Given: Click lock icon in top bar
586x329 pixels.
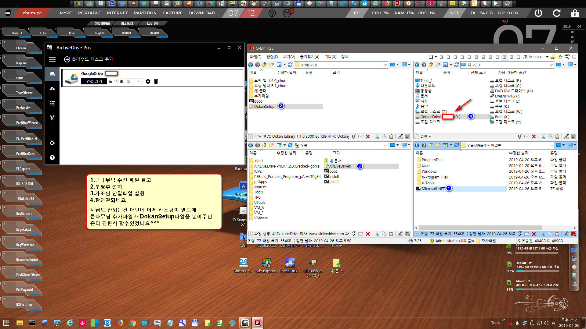Looking at the screenshot, I should (x=575, y=13).
